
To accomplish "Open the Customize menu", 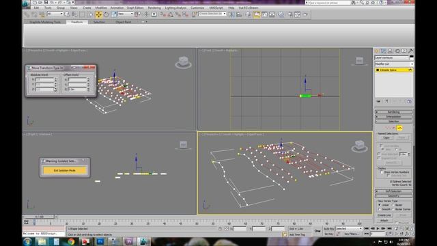I will pyautogui.click(x=197, y=8).
